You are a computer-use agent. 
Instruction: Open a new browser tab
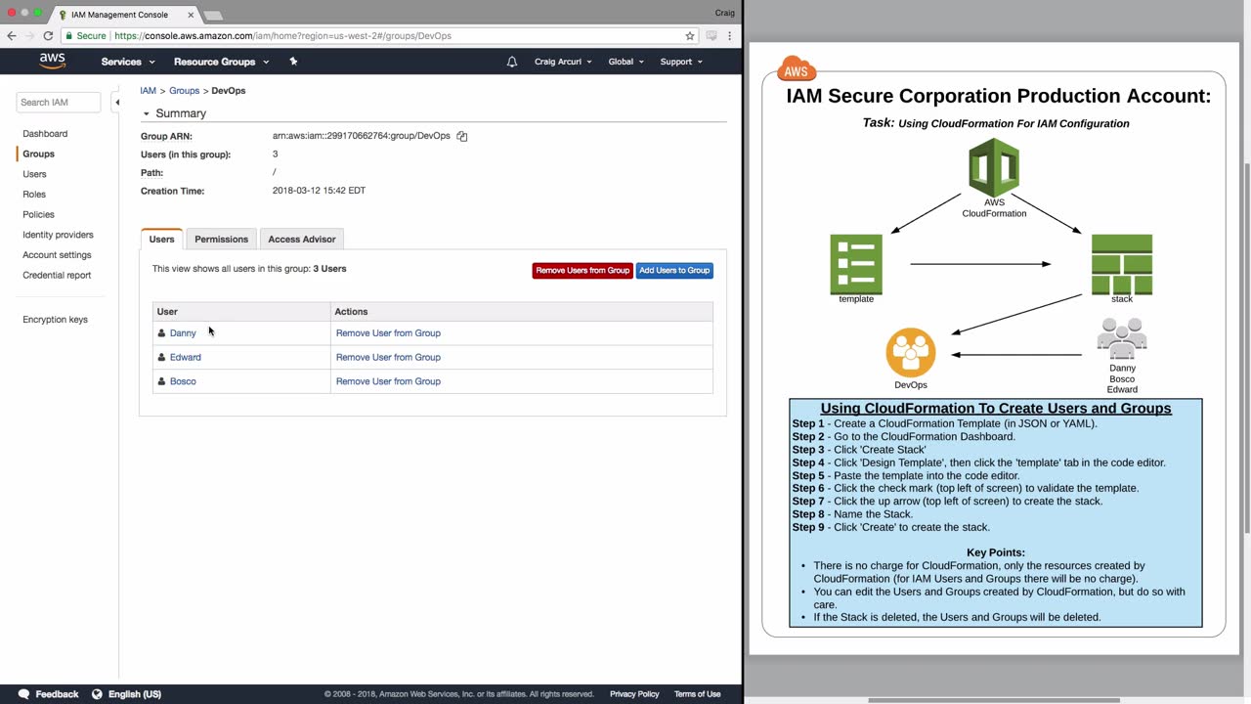pyautogui.click(x=213, y=16)
